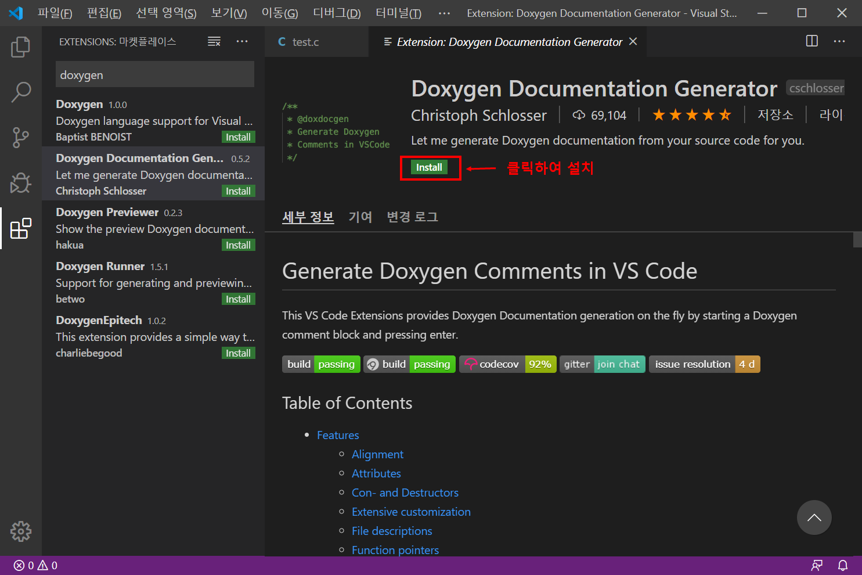Open the Features contents link

click(x=338, y=435)
